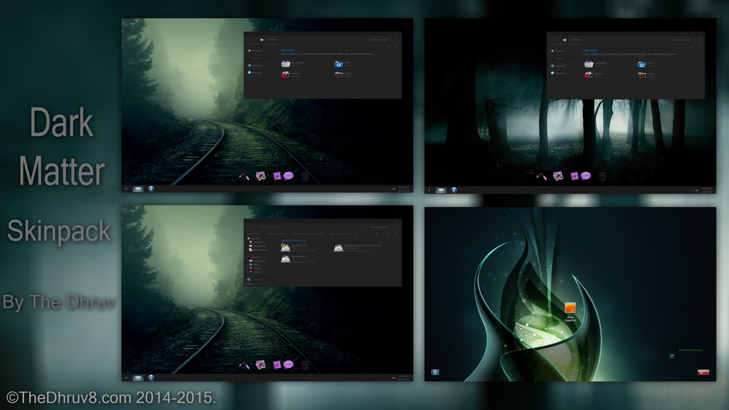Open Pictures library in dark forest desktop's window

(589, 75)
